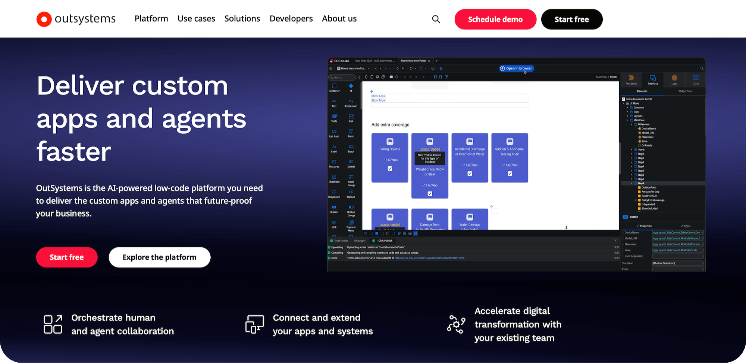Open the Home Insurance Por... app dropdown
This screenshot has height=363, width=746.
coord(353,69)
